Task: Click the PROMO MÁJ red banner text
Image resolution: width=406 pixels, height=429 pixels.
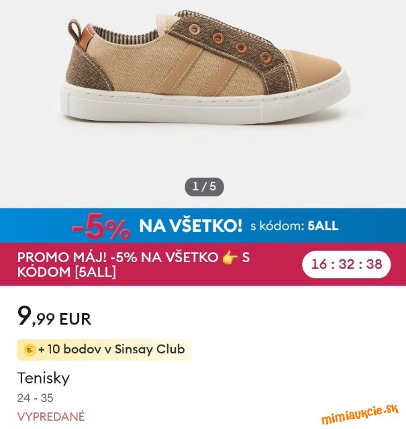Action: point(134,265)
